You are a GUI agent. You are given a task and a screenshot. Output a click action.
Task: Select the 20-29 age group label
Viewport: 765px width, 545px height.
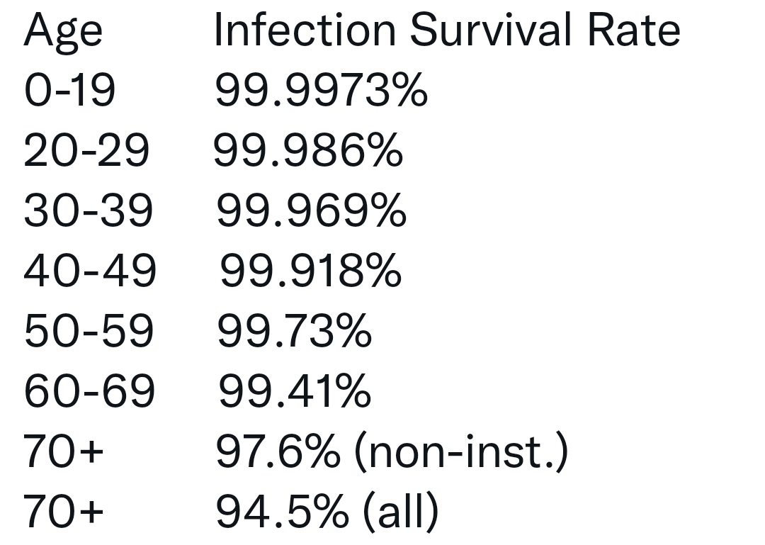point(86,151)
